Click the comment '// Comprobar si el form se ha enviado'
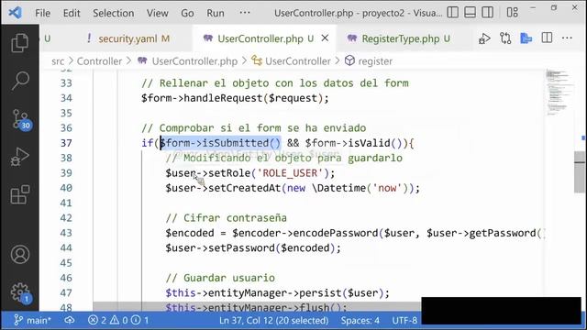 click(254, 128)
